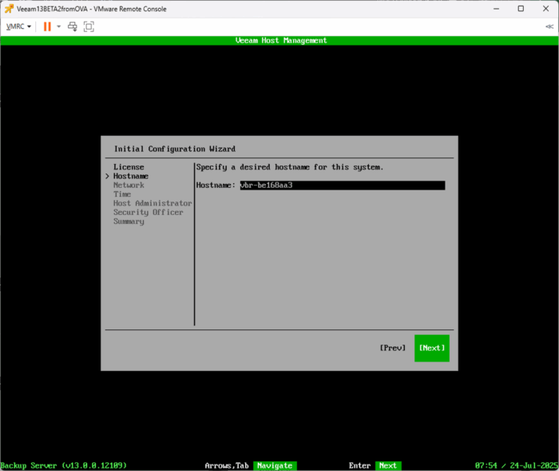Toggle the fullscreen mode icon
The image size is (559, 471).
click(x=89, y=26)
